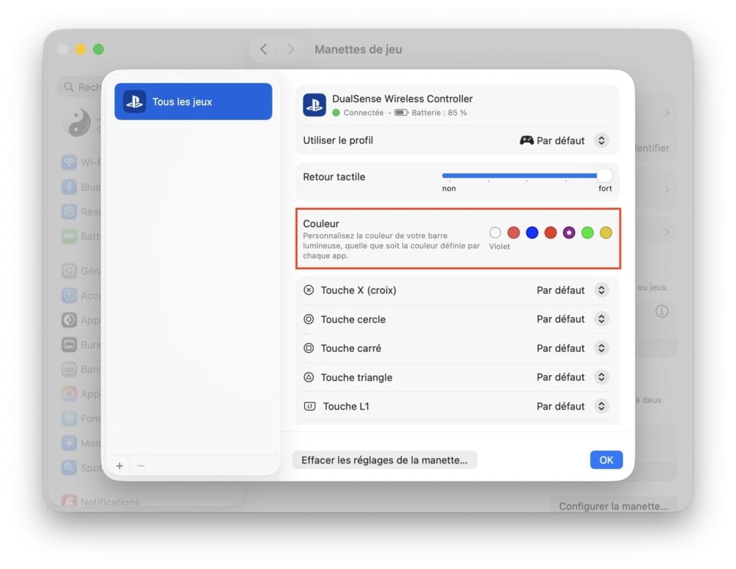Open the Touche X (croix) mapping dropdown
The height and width of the screenshot is (569, 736).
click(x=602, y=290)
